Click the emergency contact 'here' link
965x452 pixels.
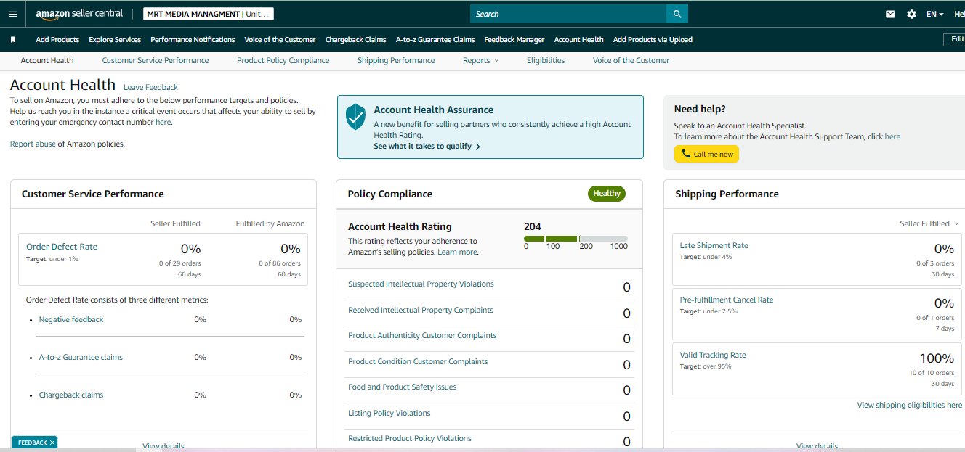(x=163, y=122)
